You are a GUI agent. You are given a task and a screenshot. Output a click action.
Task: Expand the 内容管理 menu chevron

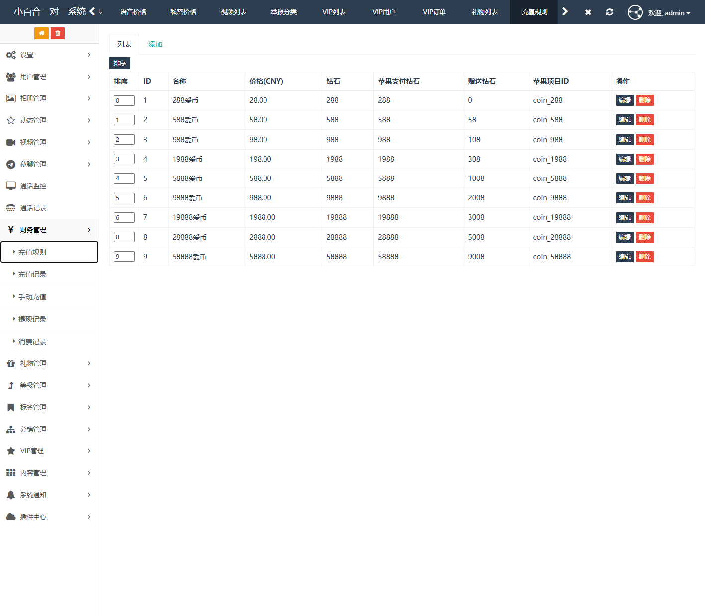pos(89,473)
